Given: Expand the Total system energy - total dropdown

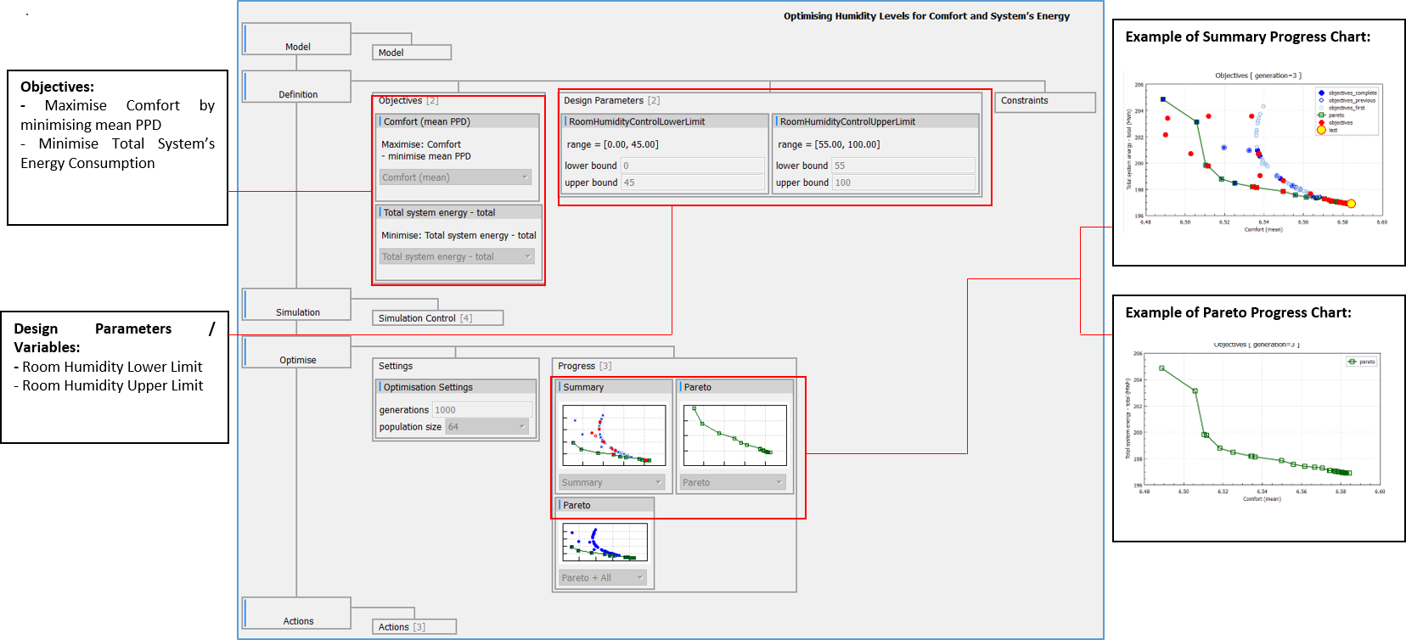Looking at the screenshot, I should (x=456, y=256).
